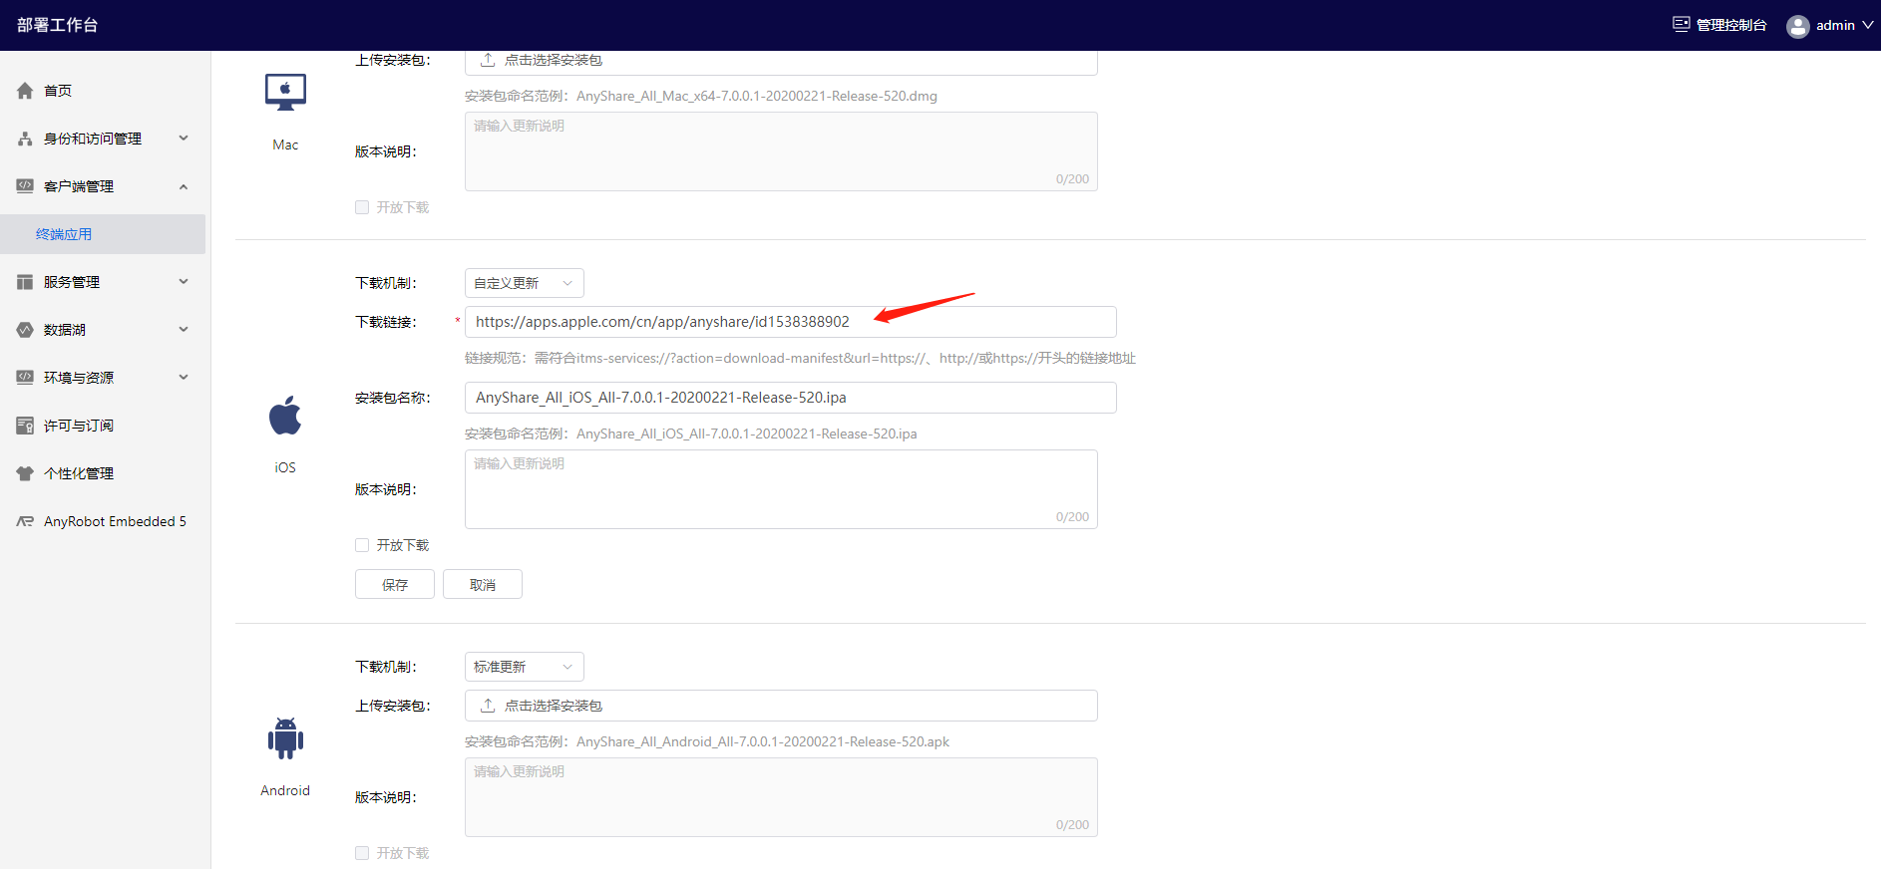The image size is (1881, 869).
Task: Open admin account dropdown arrow
Action: coord(1867,25)
